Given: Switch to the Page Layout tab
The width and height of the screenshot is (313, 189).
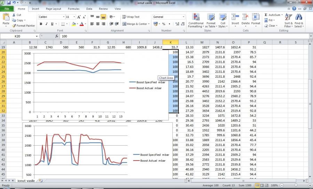Looking at the screenshot, I should click(53, 9).
